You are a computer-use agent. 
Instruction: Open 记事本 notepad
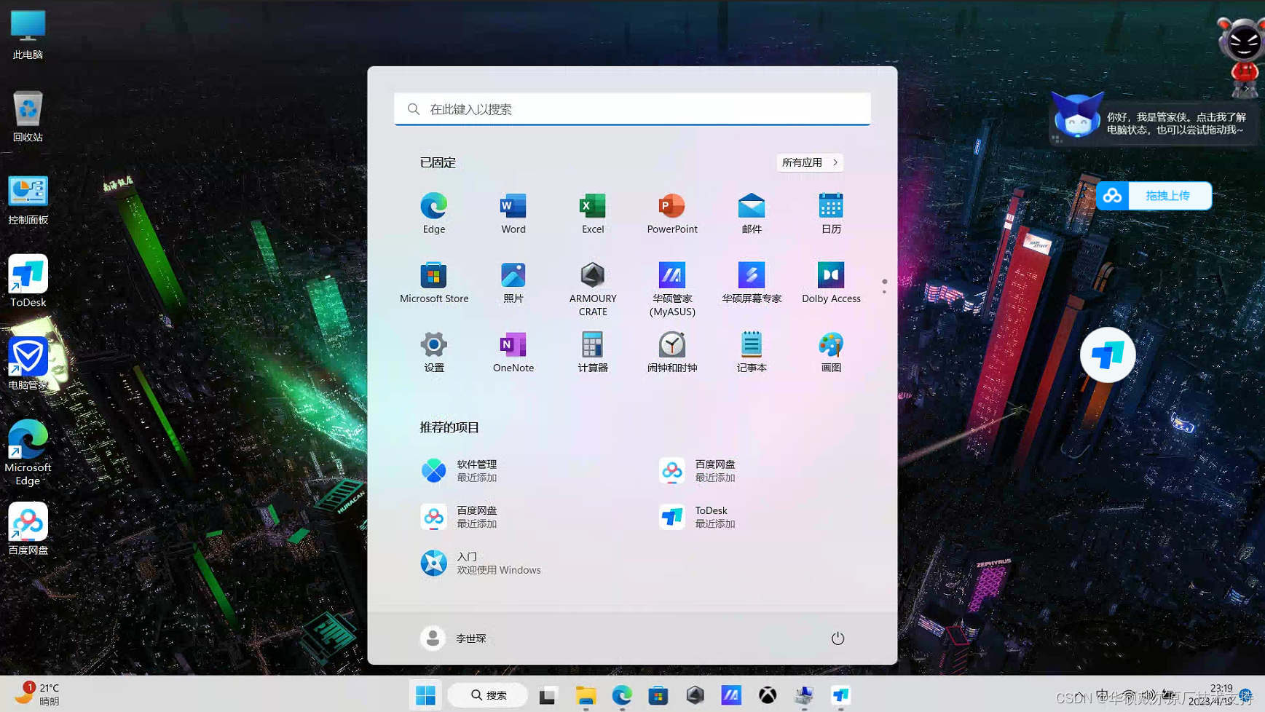point(751,352)
